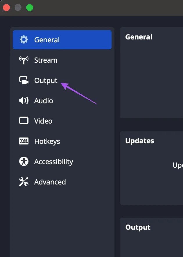
Task: Click the Output group heading in panel
Action: click(138, 227)
